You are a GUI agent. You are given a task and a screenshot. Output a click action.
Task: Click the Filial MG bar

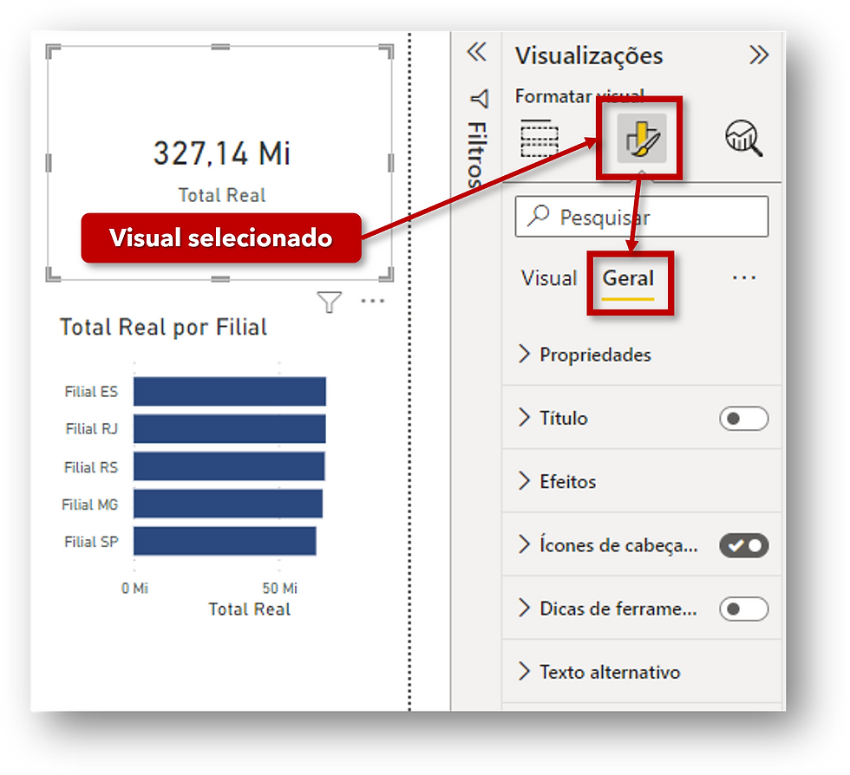[x=228, y=504]
